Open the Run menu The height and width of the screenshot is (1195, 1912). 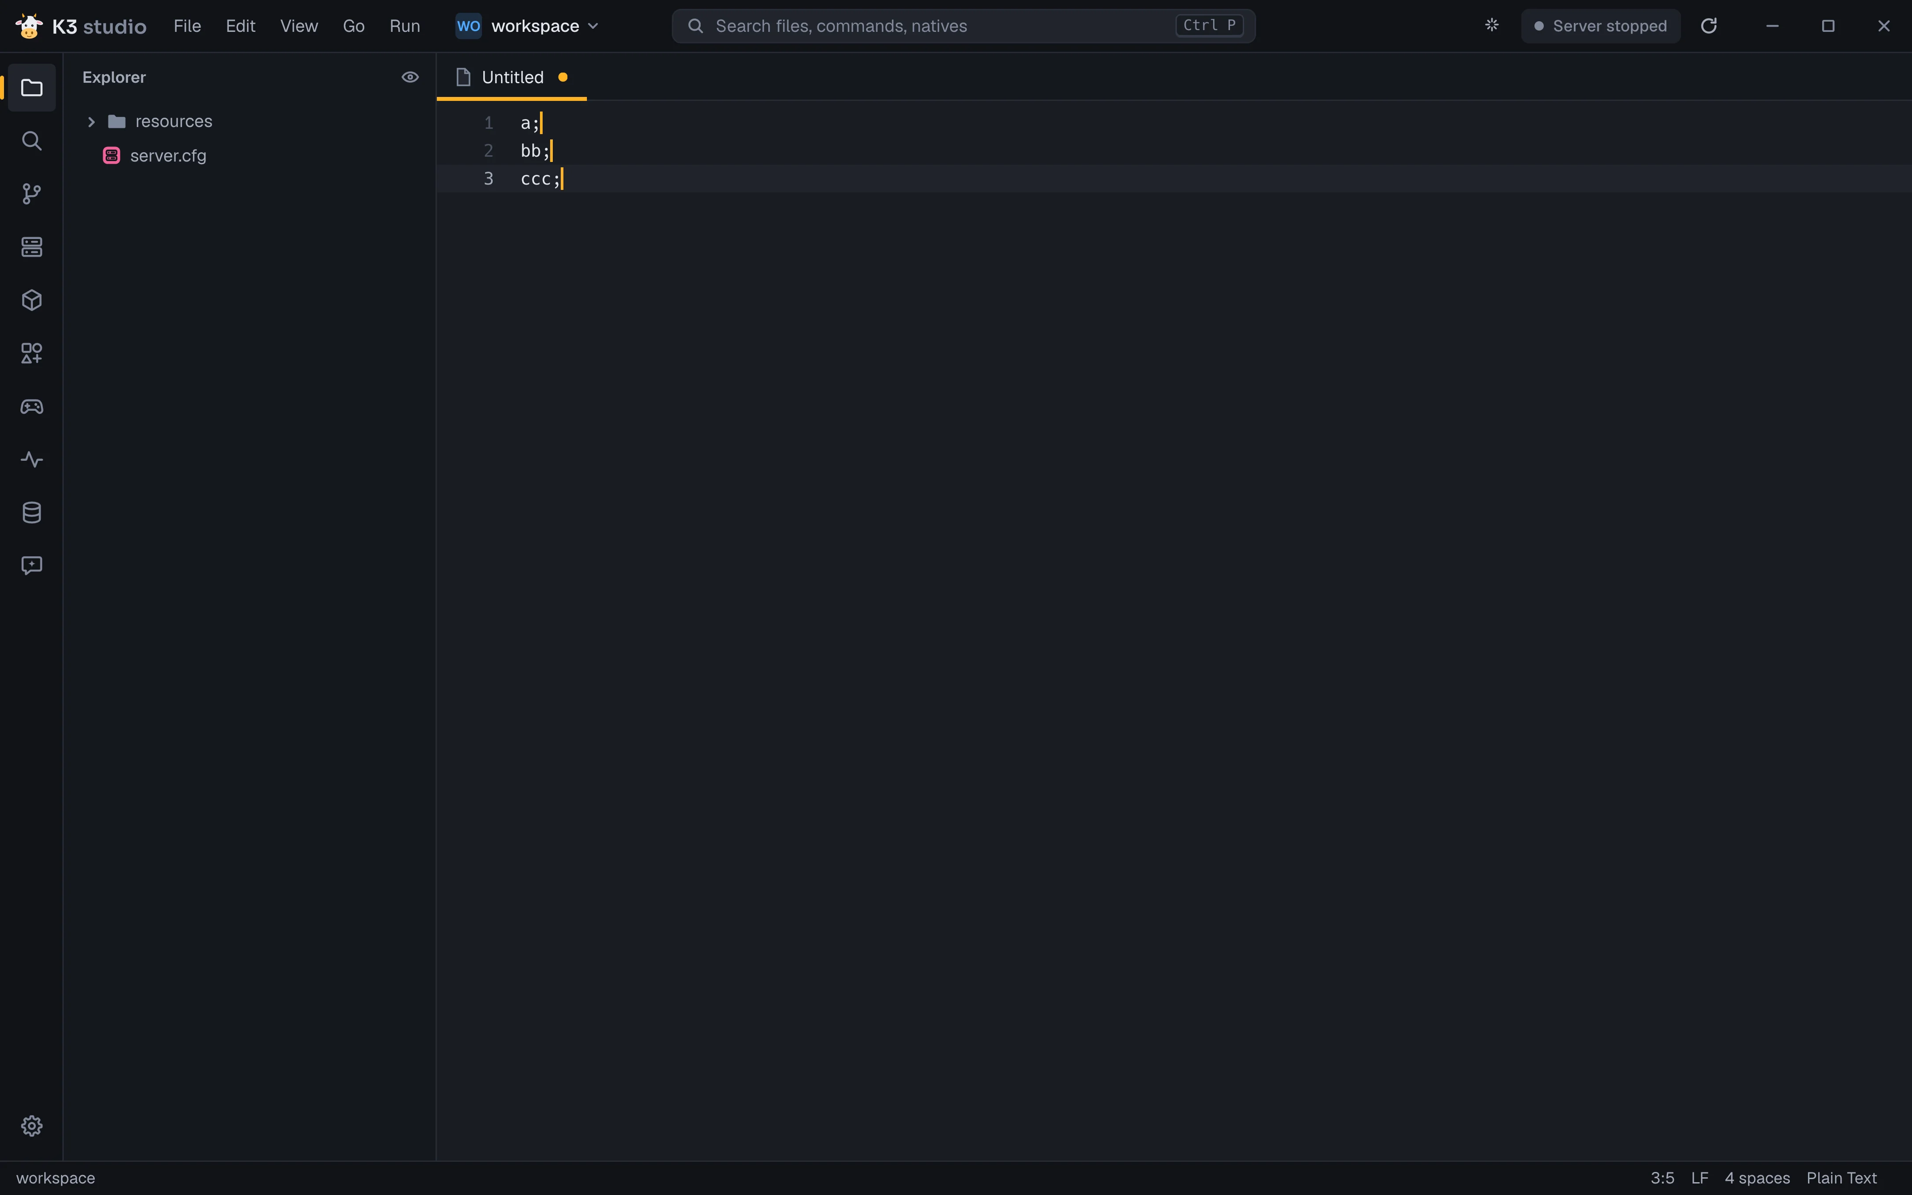(405, 26)
